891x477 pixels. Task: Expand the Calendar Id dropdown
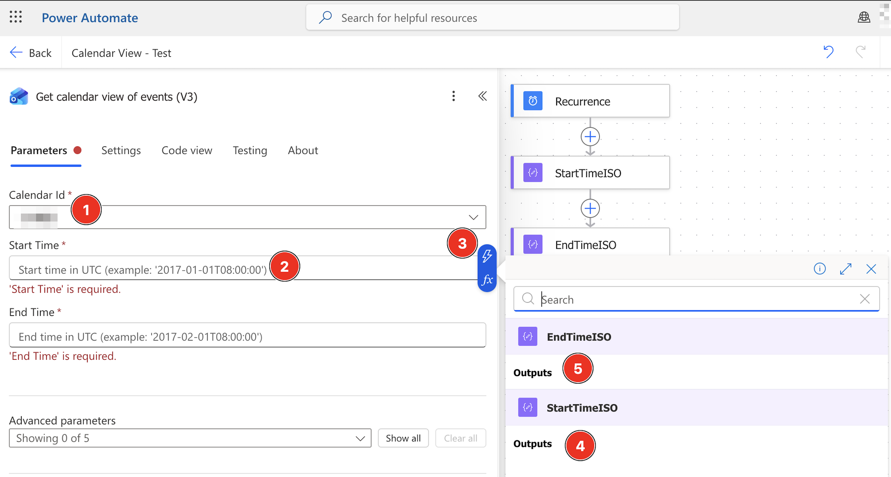pos(473,217)
